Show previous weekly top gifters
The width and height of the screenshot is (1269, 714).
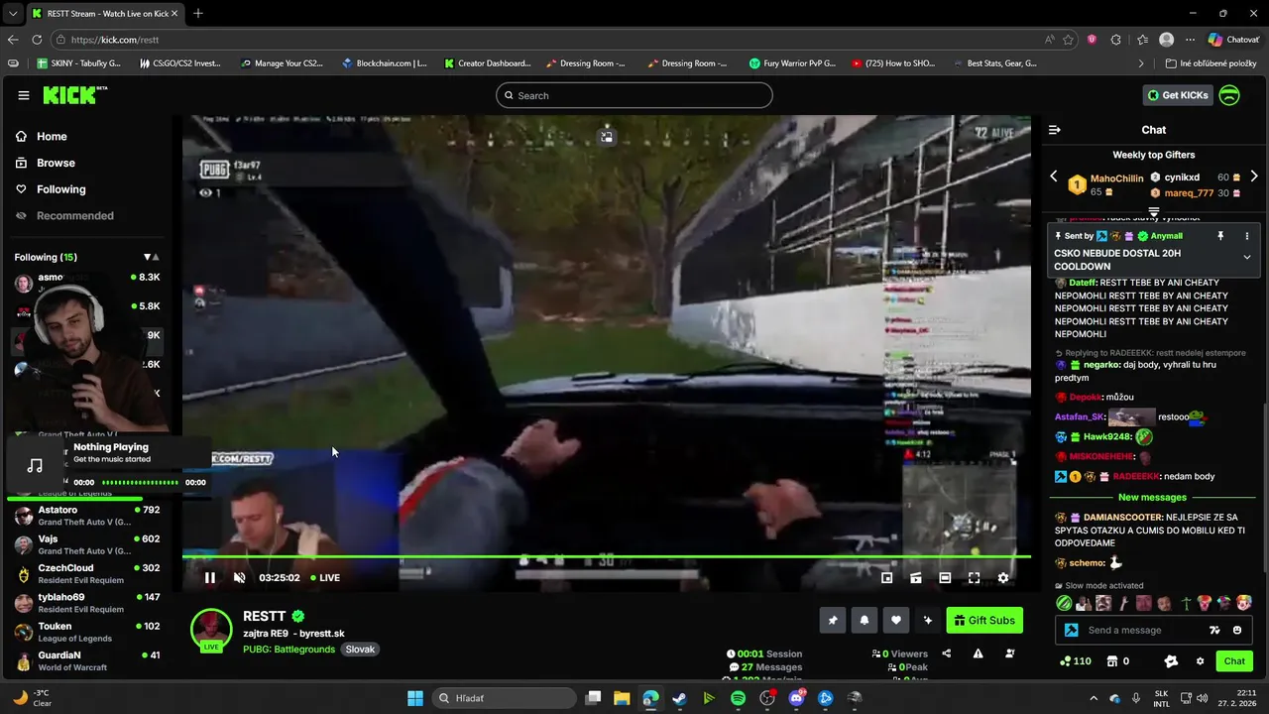[1054, 177]
